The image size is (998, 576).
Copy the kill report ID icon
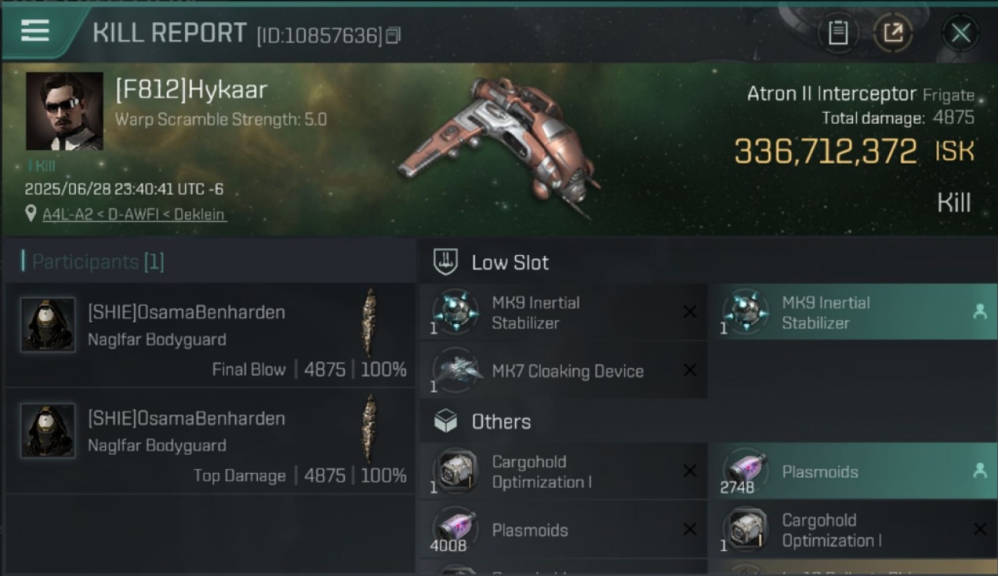[x=393, y=35]
